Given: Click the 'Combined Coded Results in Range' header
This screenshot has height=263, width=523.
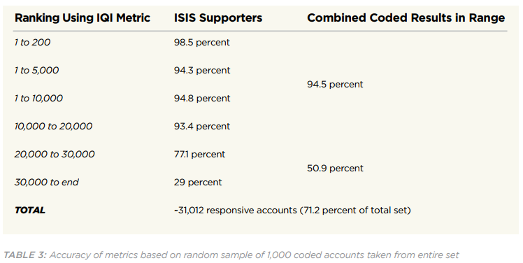Looking at the screenshot, I should tap(406, 17).
